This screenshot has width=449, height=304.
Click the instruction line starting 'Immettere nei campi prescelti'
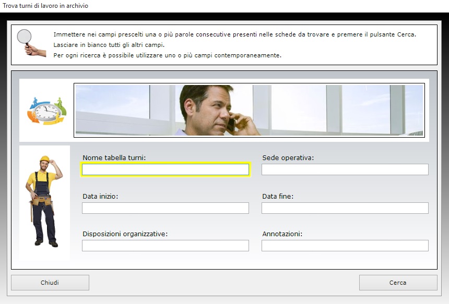[234, 34]
